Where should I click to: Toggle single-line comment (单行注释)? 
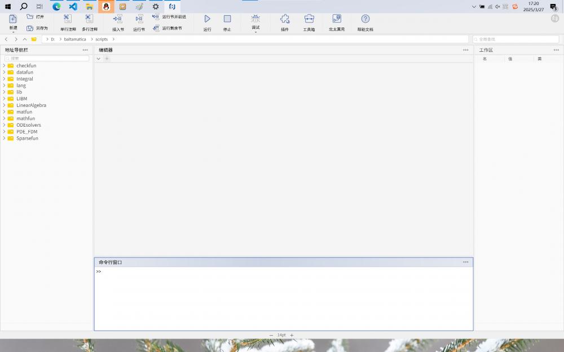tap(68, 19)
